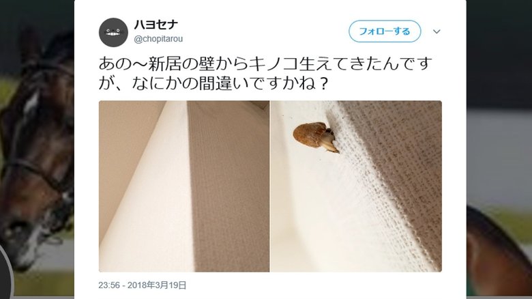Open the right photo showing the mushroom
The width and height of the screenshot is (532, 299).
tap(356, 186)
